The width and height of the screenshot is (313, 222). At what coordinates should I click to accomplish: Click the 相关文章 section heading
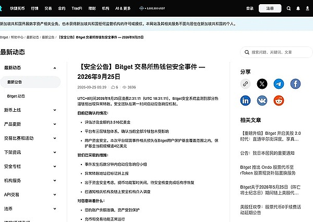[250, 120]
